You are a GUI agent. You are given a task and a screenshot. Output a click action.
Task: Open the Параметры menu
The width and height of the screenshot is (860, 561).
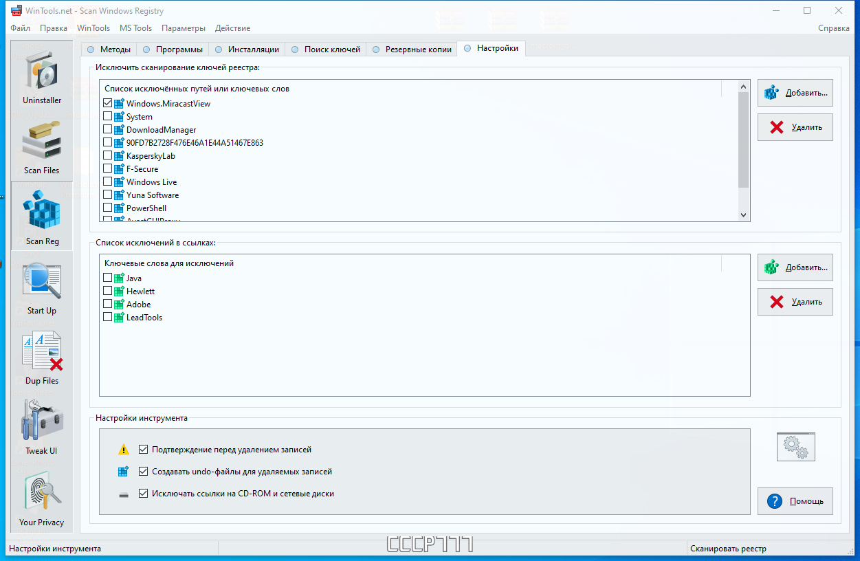click(184, 28)
